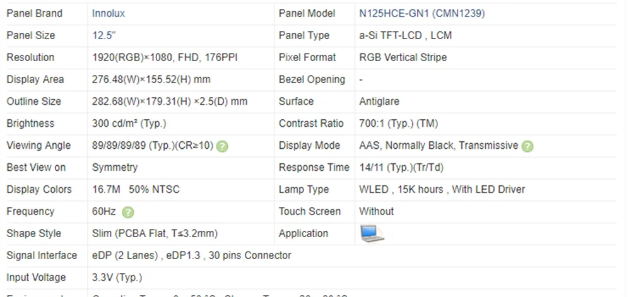Image resolution: width=631 pixels, height=297 pixels.
Task: Open the N125HCE-GN1 (CMN1239) model link
Action: click(x=422, y=13)
